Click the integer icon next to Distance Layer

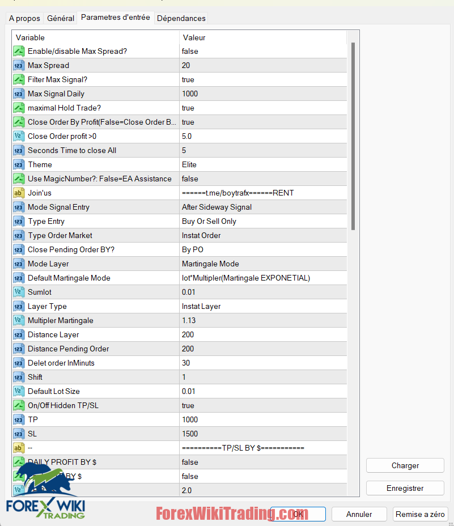tap(18, 334)
